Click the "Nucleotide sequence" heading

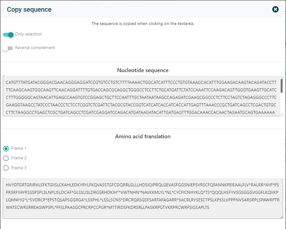143,70
